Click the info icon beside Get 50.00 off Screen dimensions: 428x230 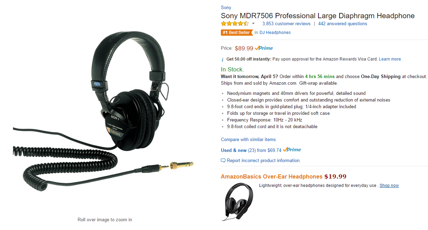pyautogui.click(x=222, y=59)
